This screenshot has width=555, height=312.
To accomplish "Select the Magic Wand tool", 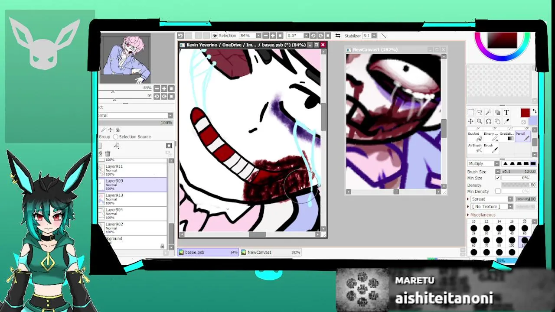I will (x=489, y=113).
